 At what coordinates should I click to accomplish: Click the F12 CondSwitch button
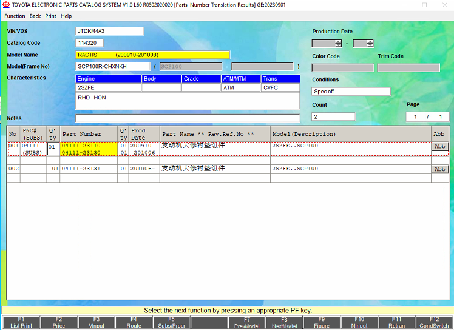click(434, 323)
